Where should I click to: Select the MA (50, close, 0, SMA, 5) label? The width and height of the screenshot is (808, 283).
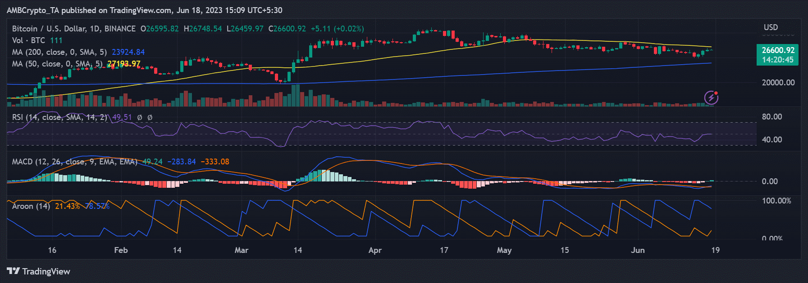click(57, 64)
